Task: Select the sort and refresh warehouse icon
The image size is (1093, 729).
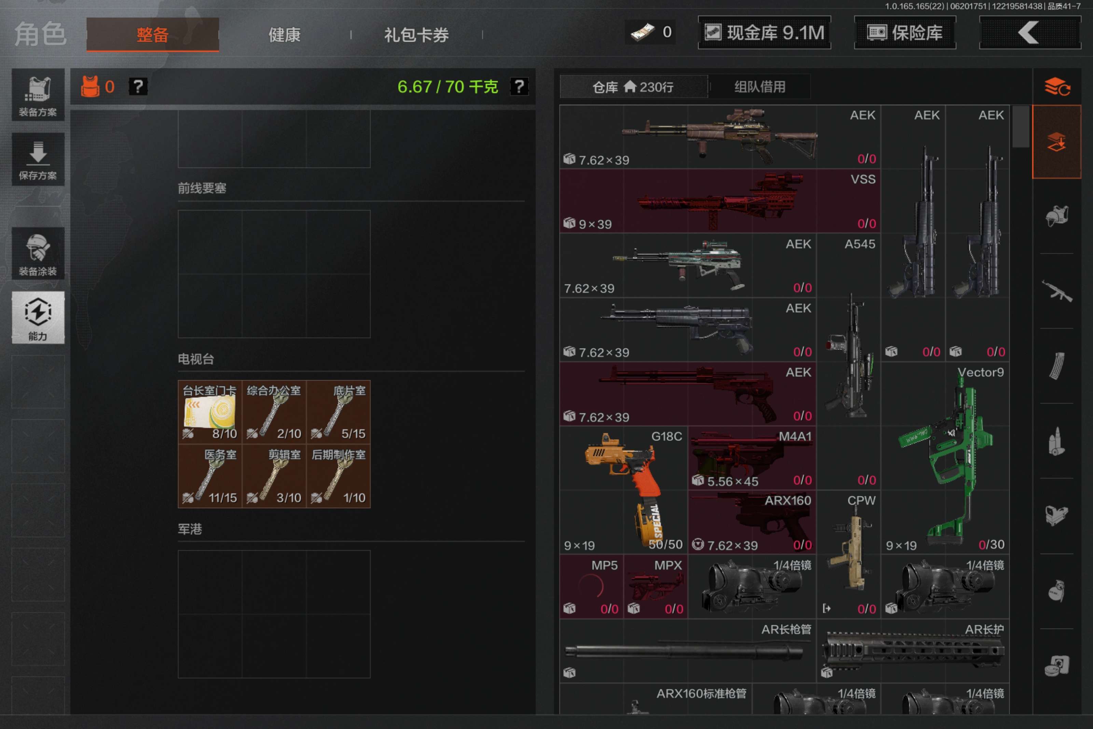Action: pos(1057,86)
